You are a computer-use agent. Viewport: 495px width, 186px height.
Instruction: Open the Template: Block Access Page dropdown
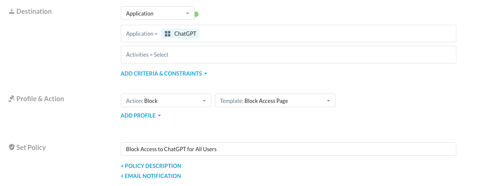pyautogui.click(x=275, y=101)
